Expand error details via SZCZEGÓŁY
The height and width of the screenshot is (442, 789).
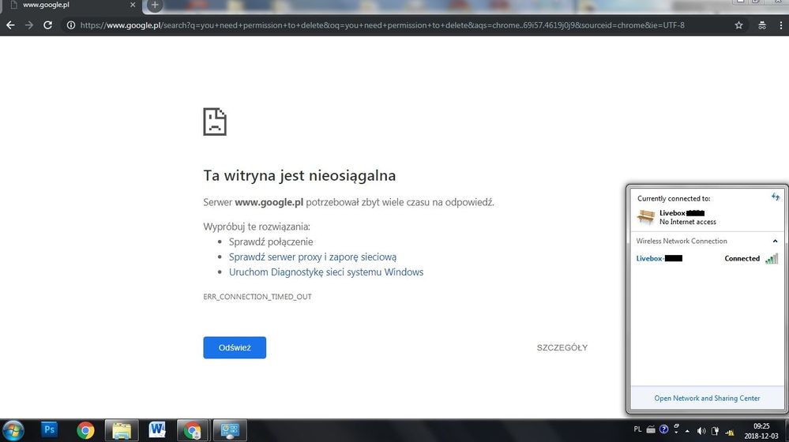(562, 348)
